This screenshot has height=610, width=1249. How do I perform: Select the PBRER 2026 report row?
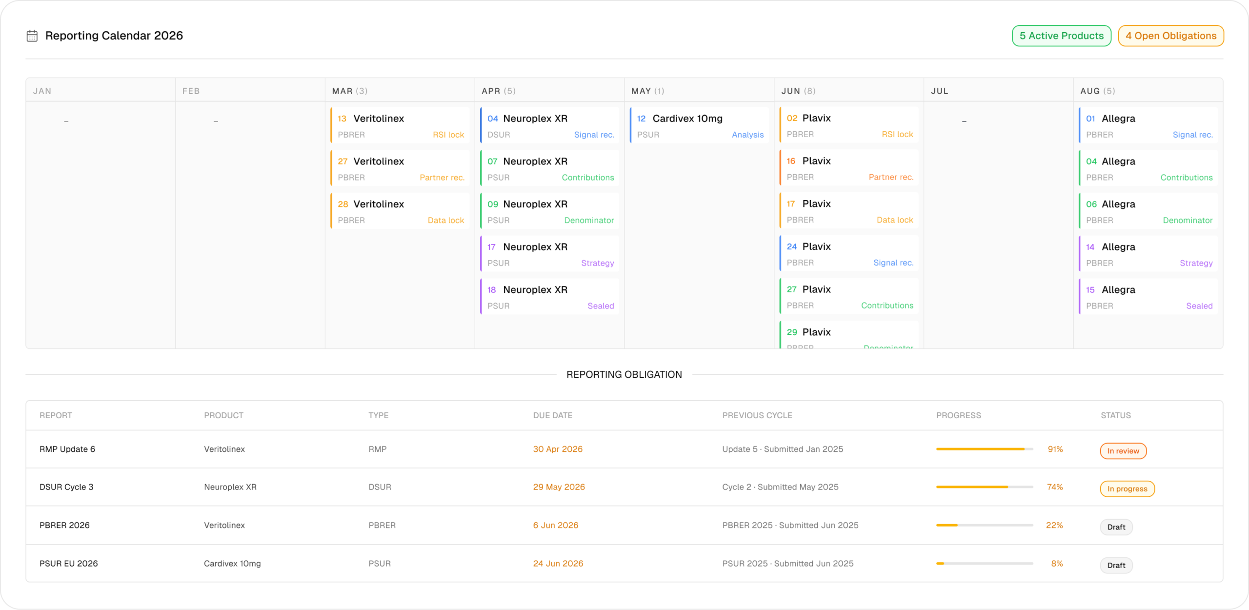(x=624, y=525)
